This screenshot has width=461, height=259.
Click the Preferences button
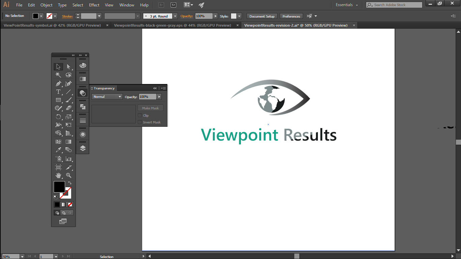(x=291, y=16)
